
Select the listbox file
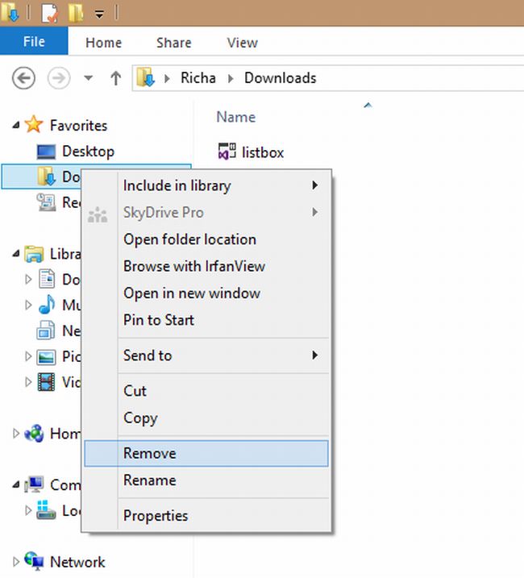[263, 152]
